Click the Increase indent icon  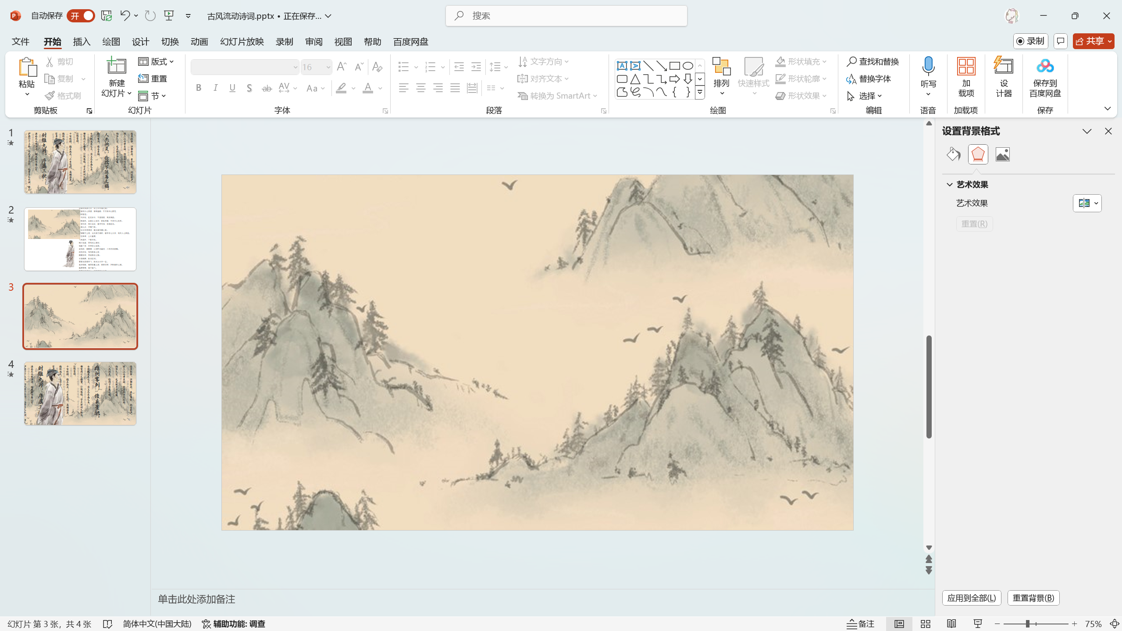click(x=476, y=67)
